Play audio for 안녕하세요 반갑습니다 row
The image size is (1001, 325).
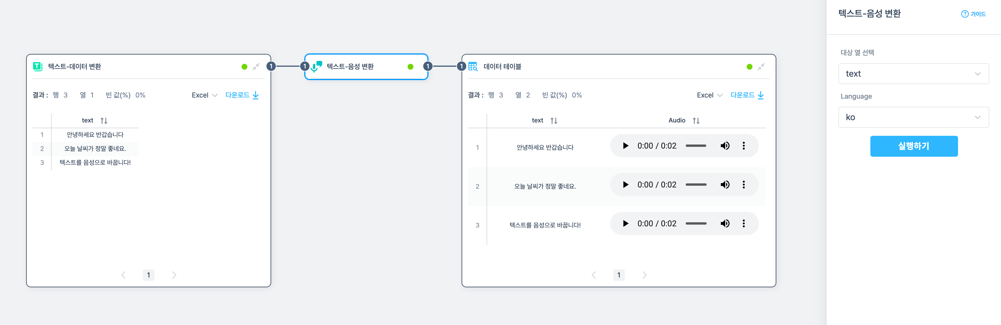click(625, 146)
